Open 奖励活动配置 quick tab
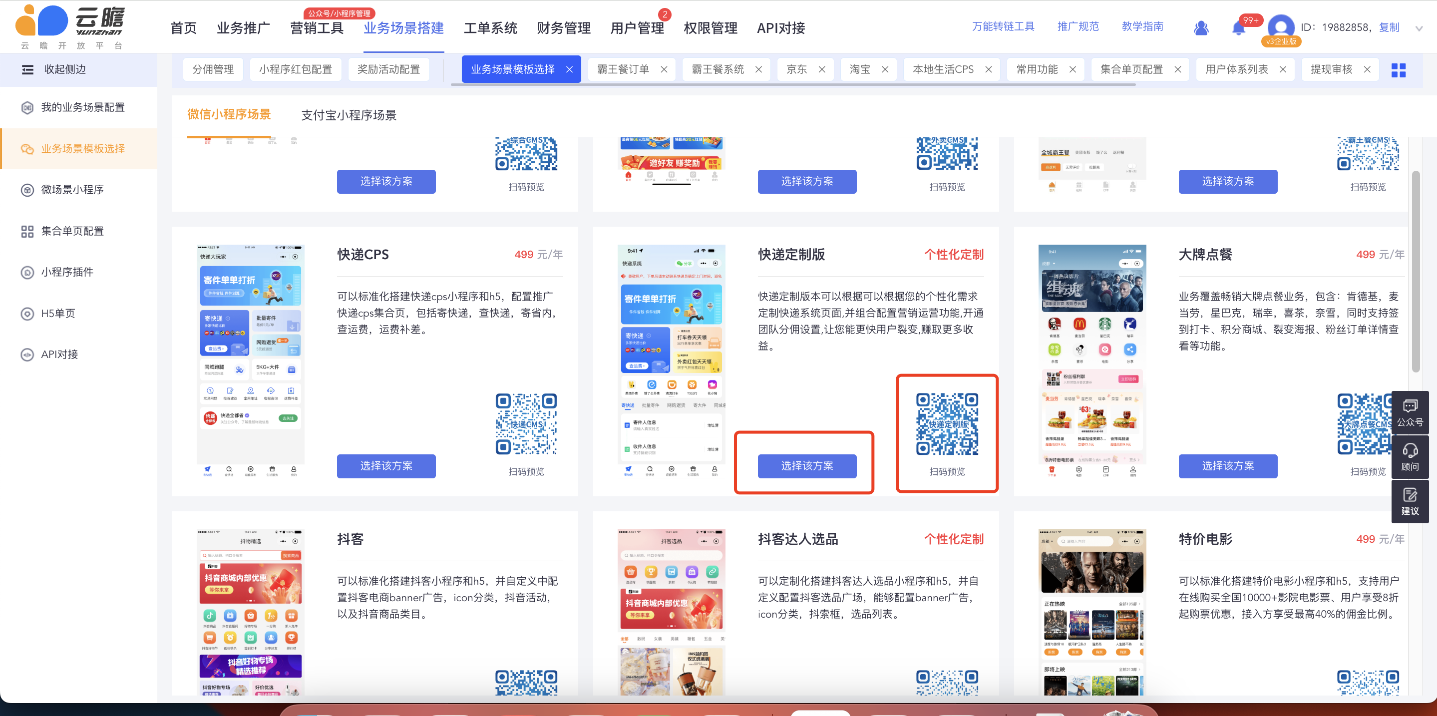The image size is (1437, 716). (389, 70)
